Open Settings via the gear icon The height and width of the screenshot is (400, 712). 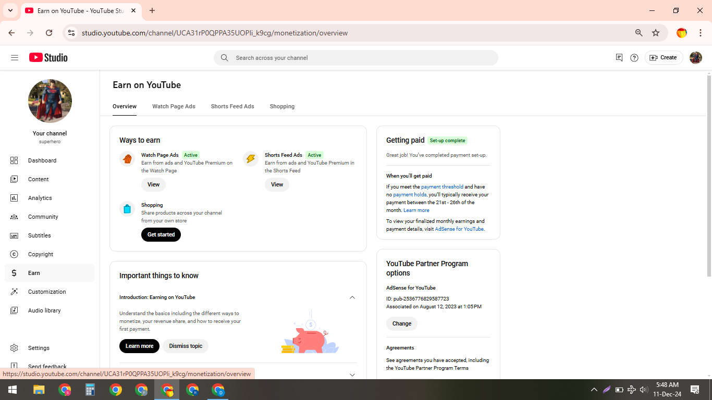(14, 348)
